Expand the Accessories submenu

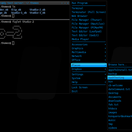(89, 45)
